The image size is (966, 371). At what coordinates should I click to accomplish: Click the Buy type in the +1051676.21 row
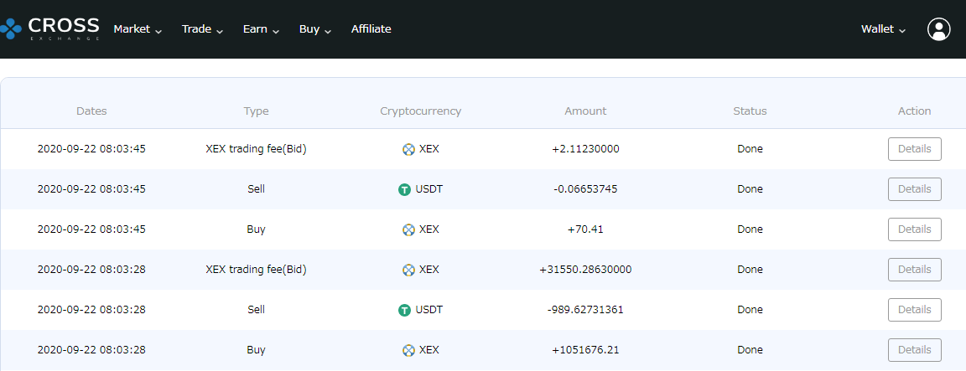point(257,349)
